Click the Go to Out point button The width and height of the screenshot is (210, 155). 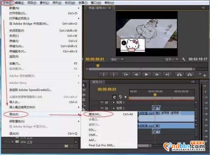167,74
